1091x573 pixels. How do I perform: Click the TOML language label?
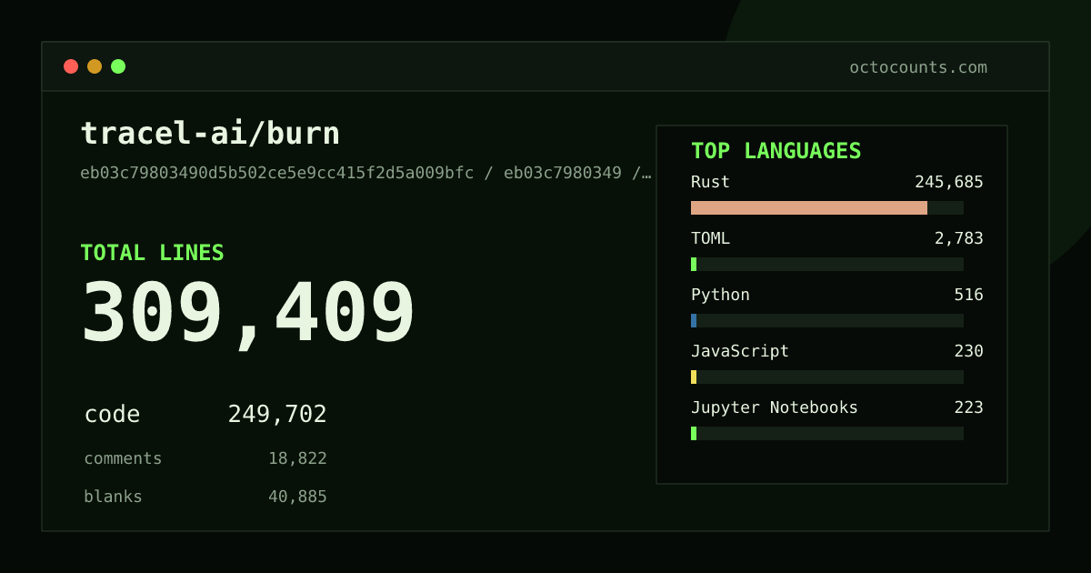point(710,238)
